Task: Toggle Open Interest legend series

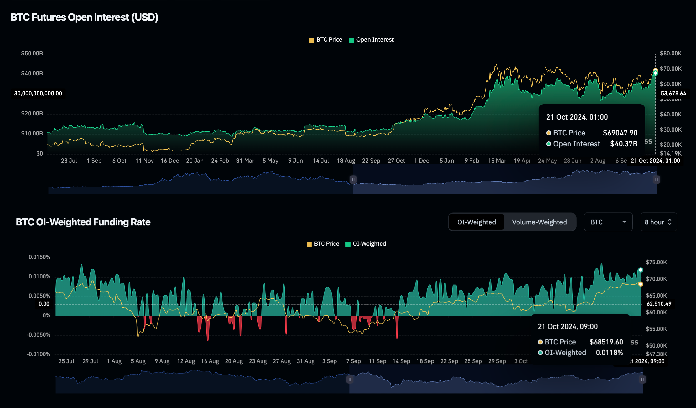Action: point(371,40)
